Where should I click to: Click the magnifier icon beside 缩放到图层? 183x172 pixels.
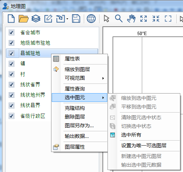pos(56,69)
